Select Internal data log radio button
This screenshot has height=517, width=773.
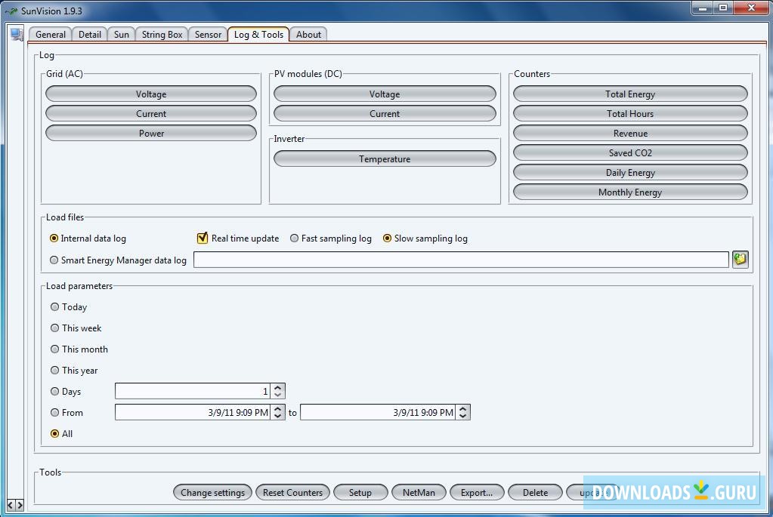(54, 238)
